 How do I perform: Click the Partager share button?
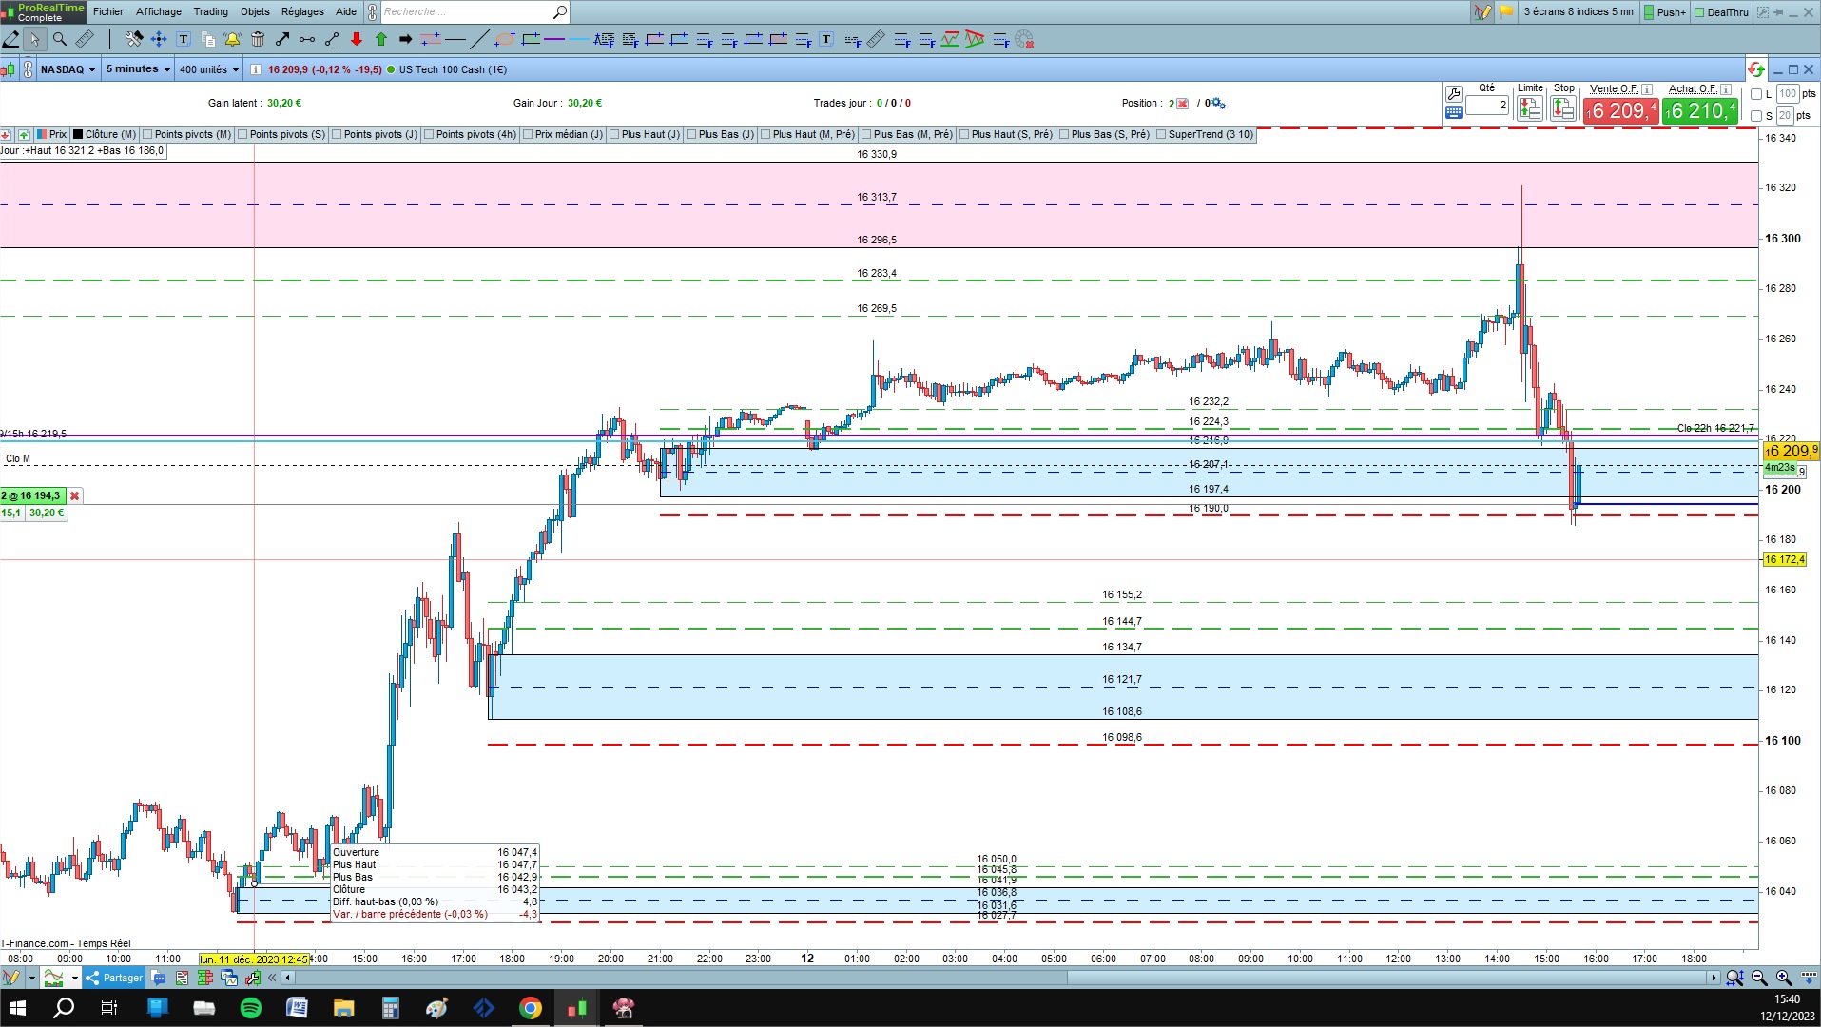coord(113,978)
